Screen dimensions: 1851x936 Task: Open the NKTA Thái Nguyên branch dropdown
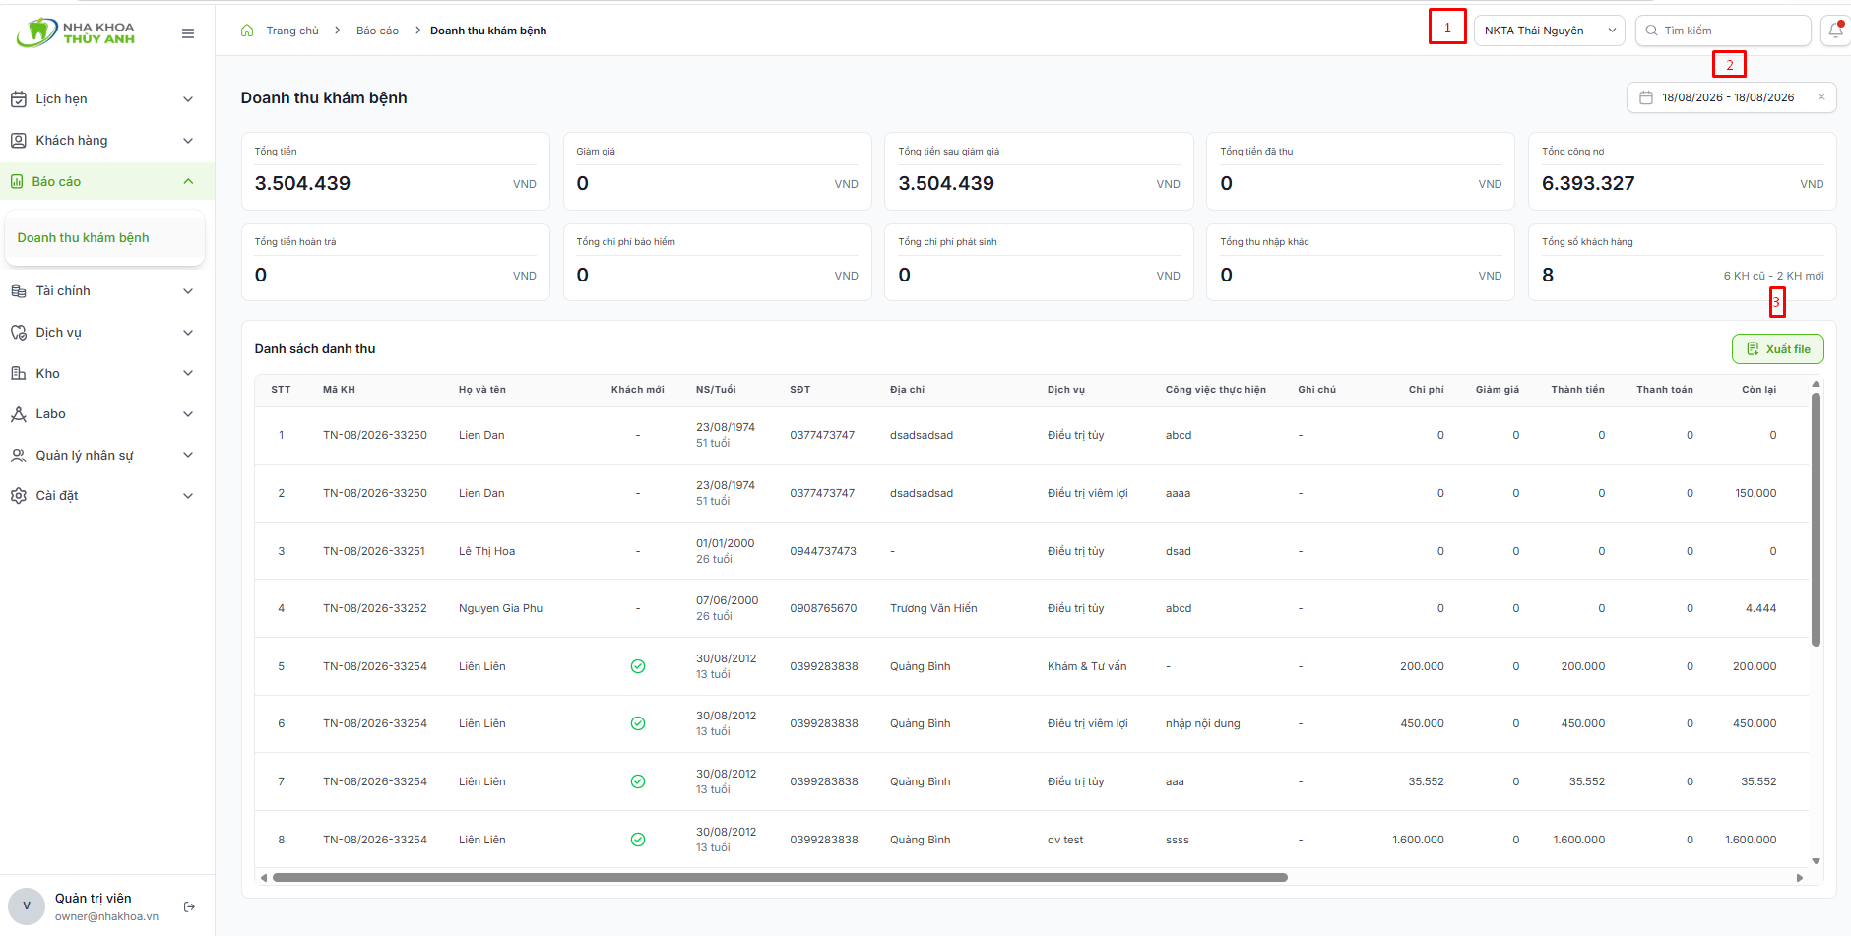point(1549,31)
